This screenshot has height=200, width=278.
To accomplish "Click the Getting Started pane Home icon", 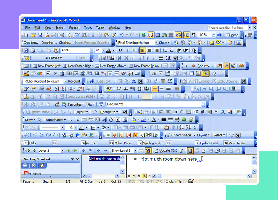I will click(42, 166).
